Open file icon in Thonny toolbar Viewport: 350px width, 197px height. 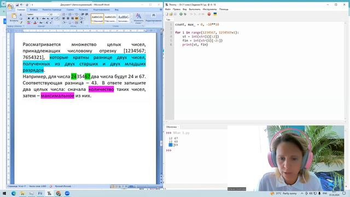(x=171, y=14)
